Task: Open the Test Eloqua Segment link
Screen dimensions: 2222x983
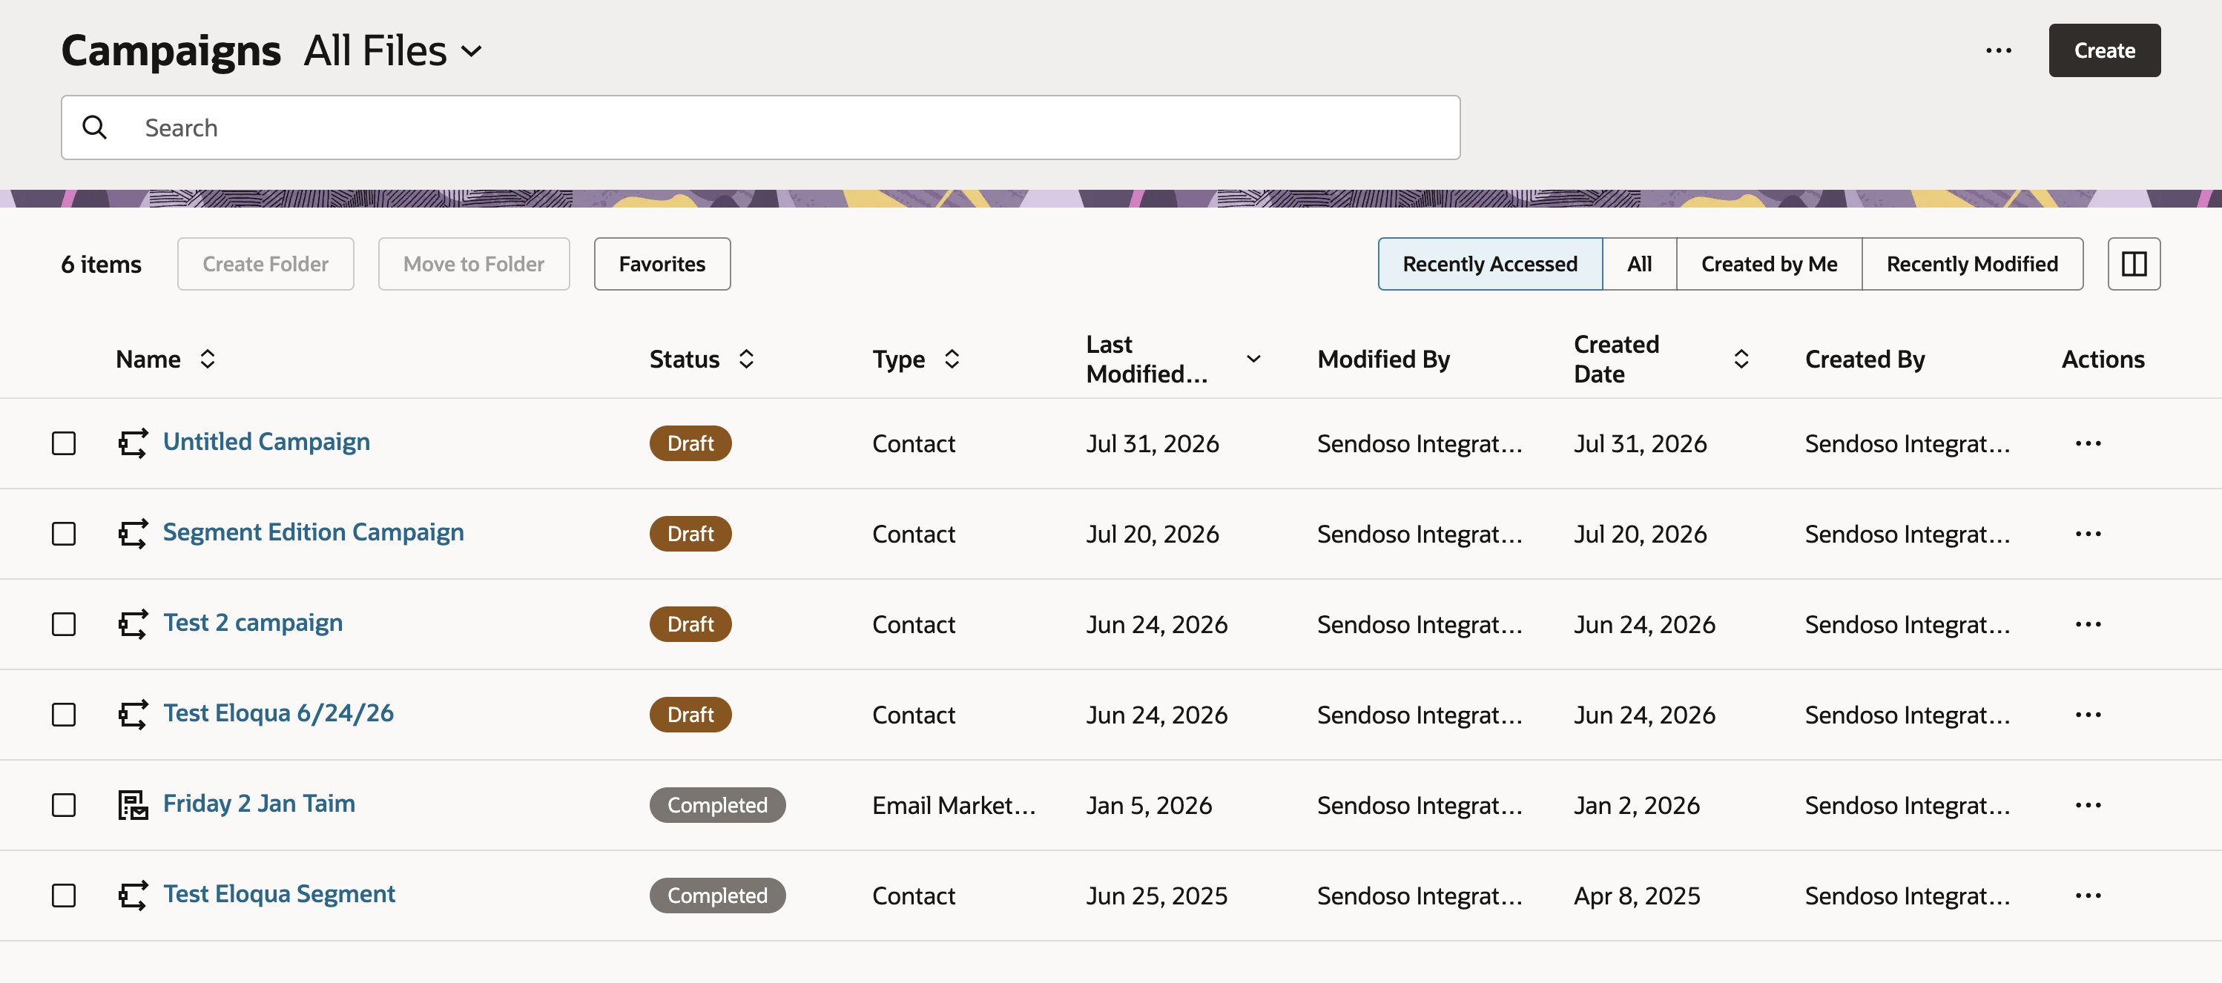Action: coord(280,894)
